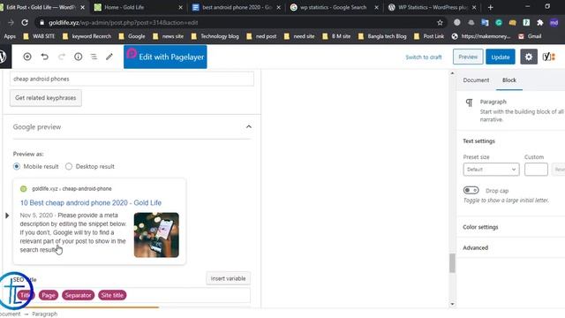
Task: Bookmark this page with star icon
Action: (x=440, y=22)
